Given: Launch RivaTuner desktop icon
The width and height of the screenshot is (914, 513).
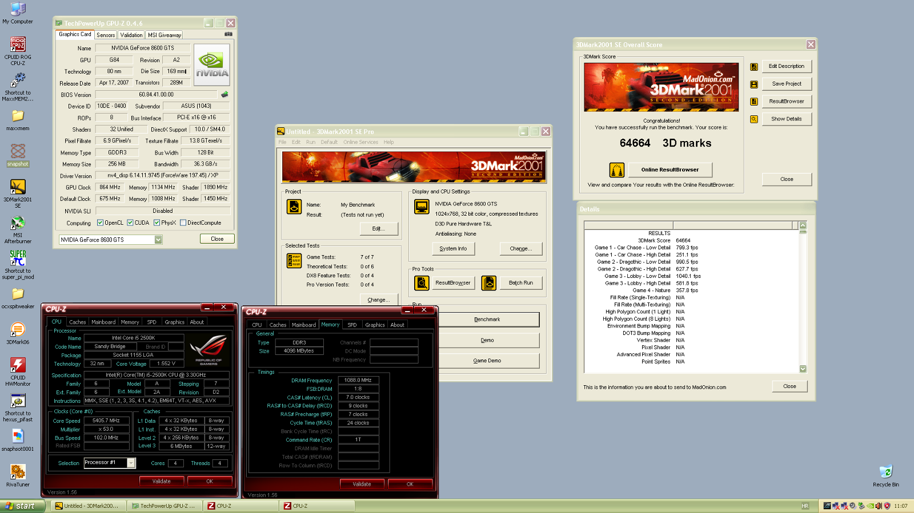Looking at the screenshot, I should point(18,471).
